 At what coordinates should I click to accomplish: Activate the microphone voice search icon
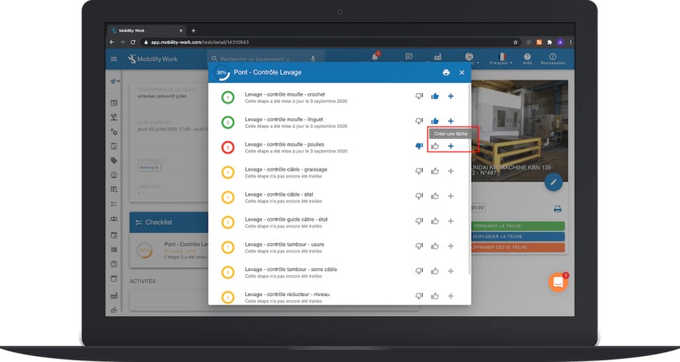click(x=313, y=59)
